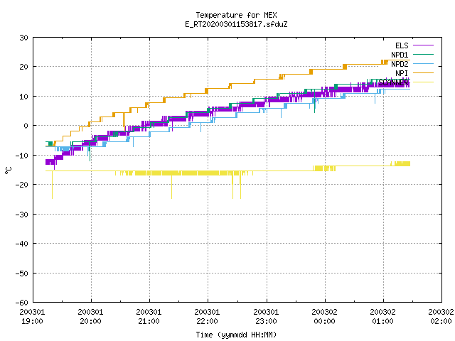Screen dimensions: 455x341
Task: Click the NPD2 legend label
Action: [400, 64]
